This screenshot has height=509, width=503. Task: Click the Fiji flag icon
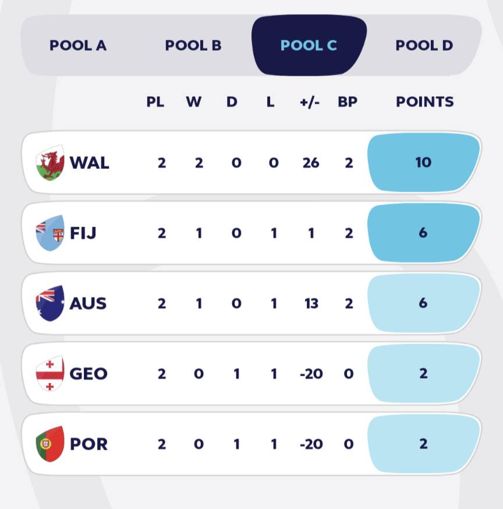pyautogui.click(x=50, y=233)
